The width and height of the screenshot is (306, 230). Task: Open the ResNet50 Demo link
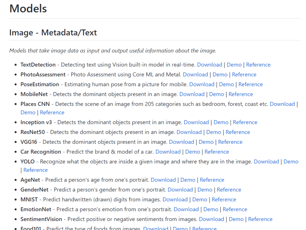pyautogui.click(x=214, y=132)
